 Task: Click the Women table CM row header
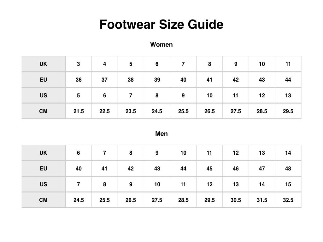pos(44,111)
